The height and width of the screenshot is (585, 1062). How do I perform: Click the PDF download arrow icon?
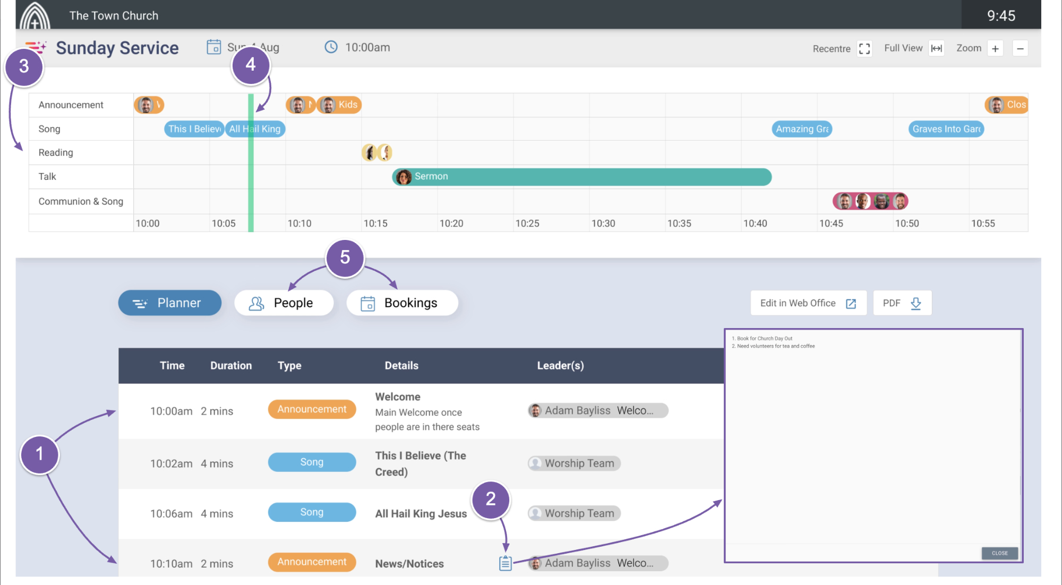[916, 303]
